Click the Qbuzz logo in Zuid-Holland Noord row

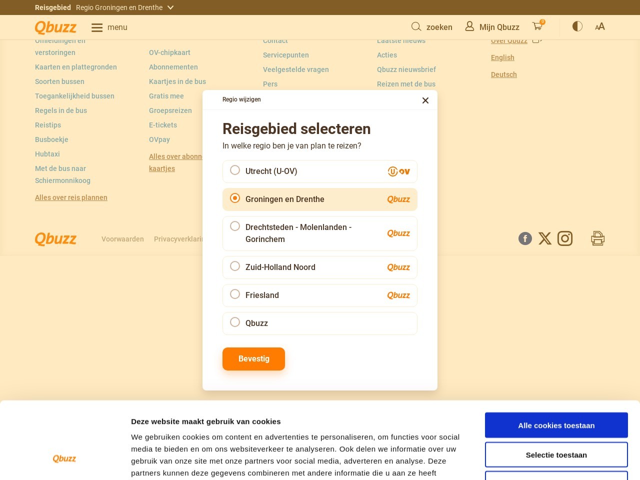[x=398, y=267]
